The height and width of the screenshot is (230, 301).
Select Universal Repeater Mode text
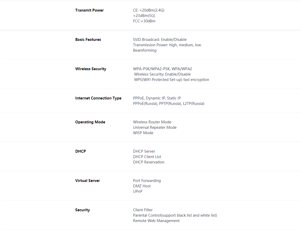coord(155,127)
